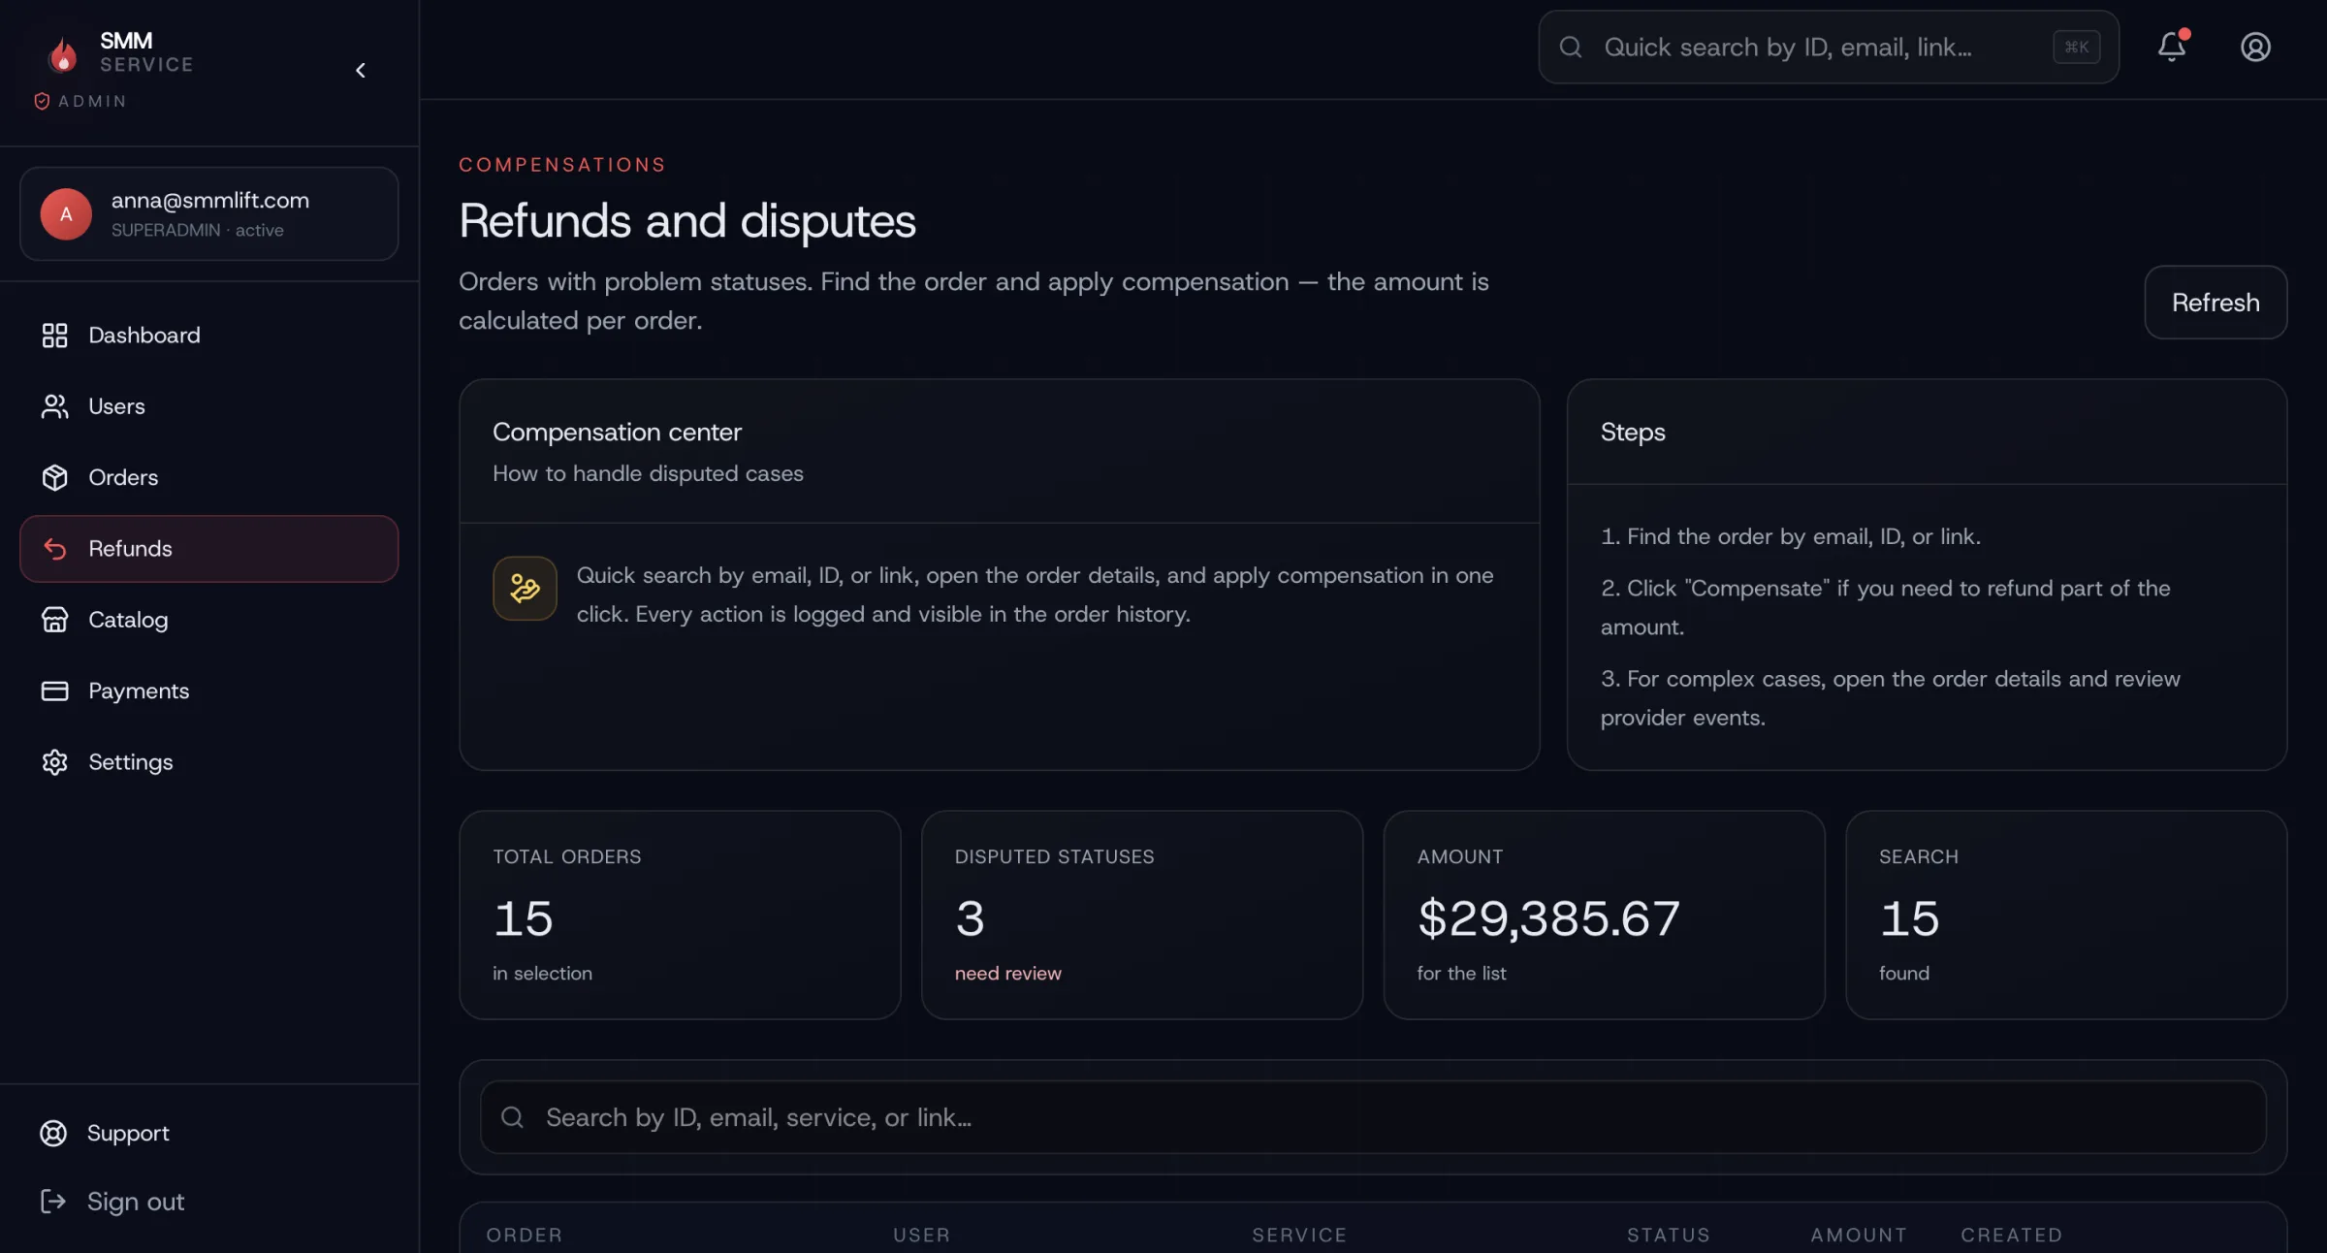Sign out of the admin panel

point(135,1202)
